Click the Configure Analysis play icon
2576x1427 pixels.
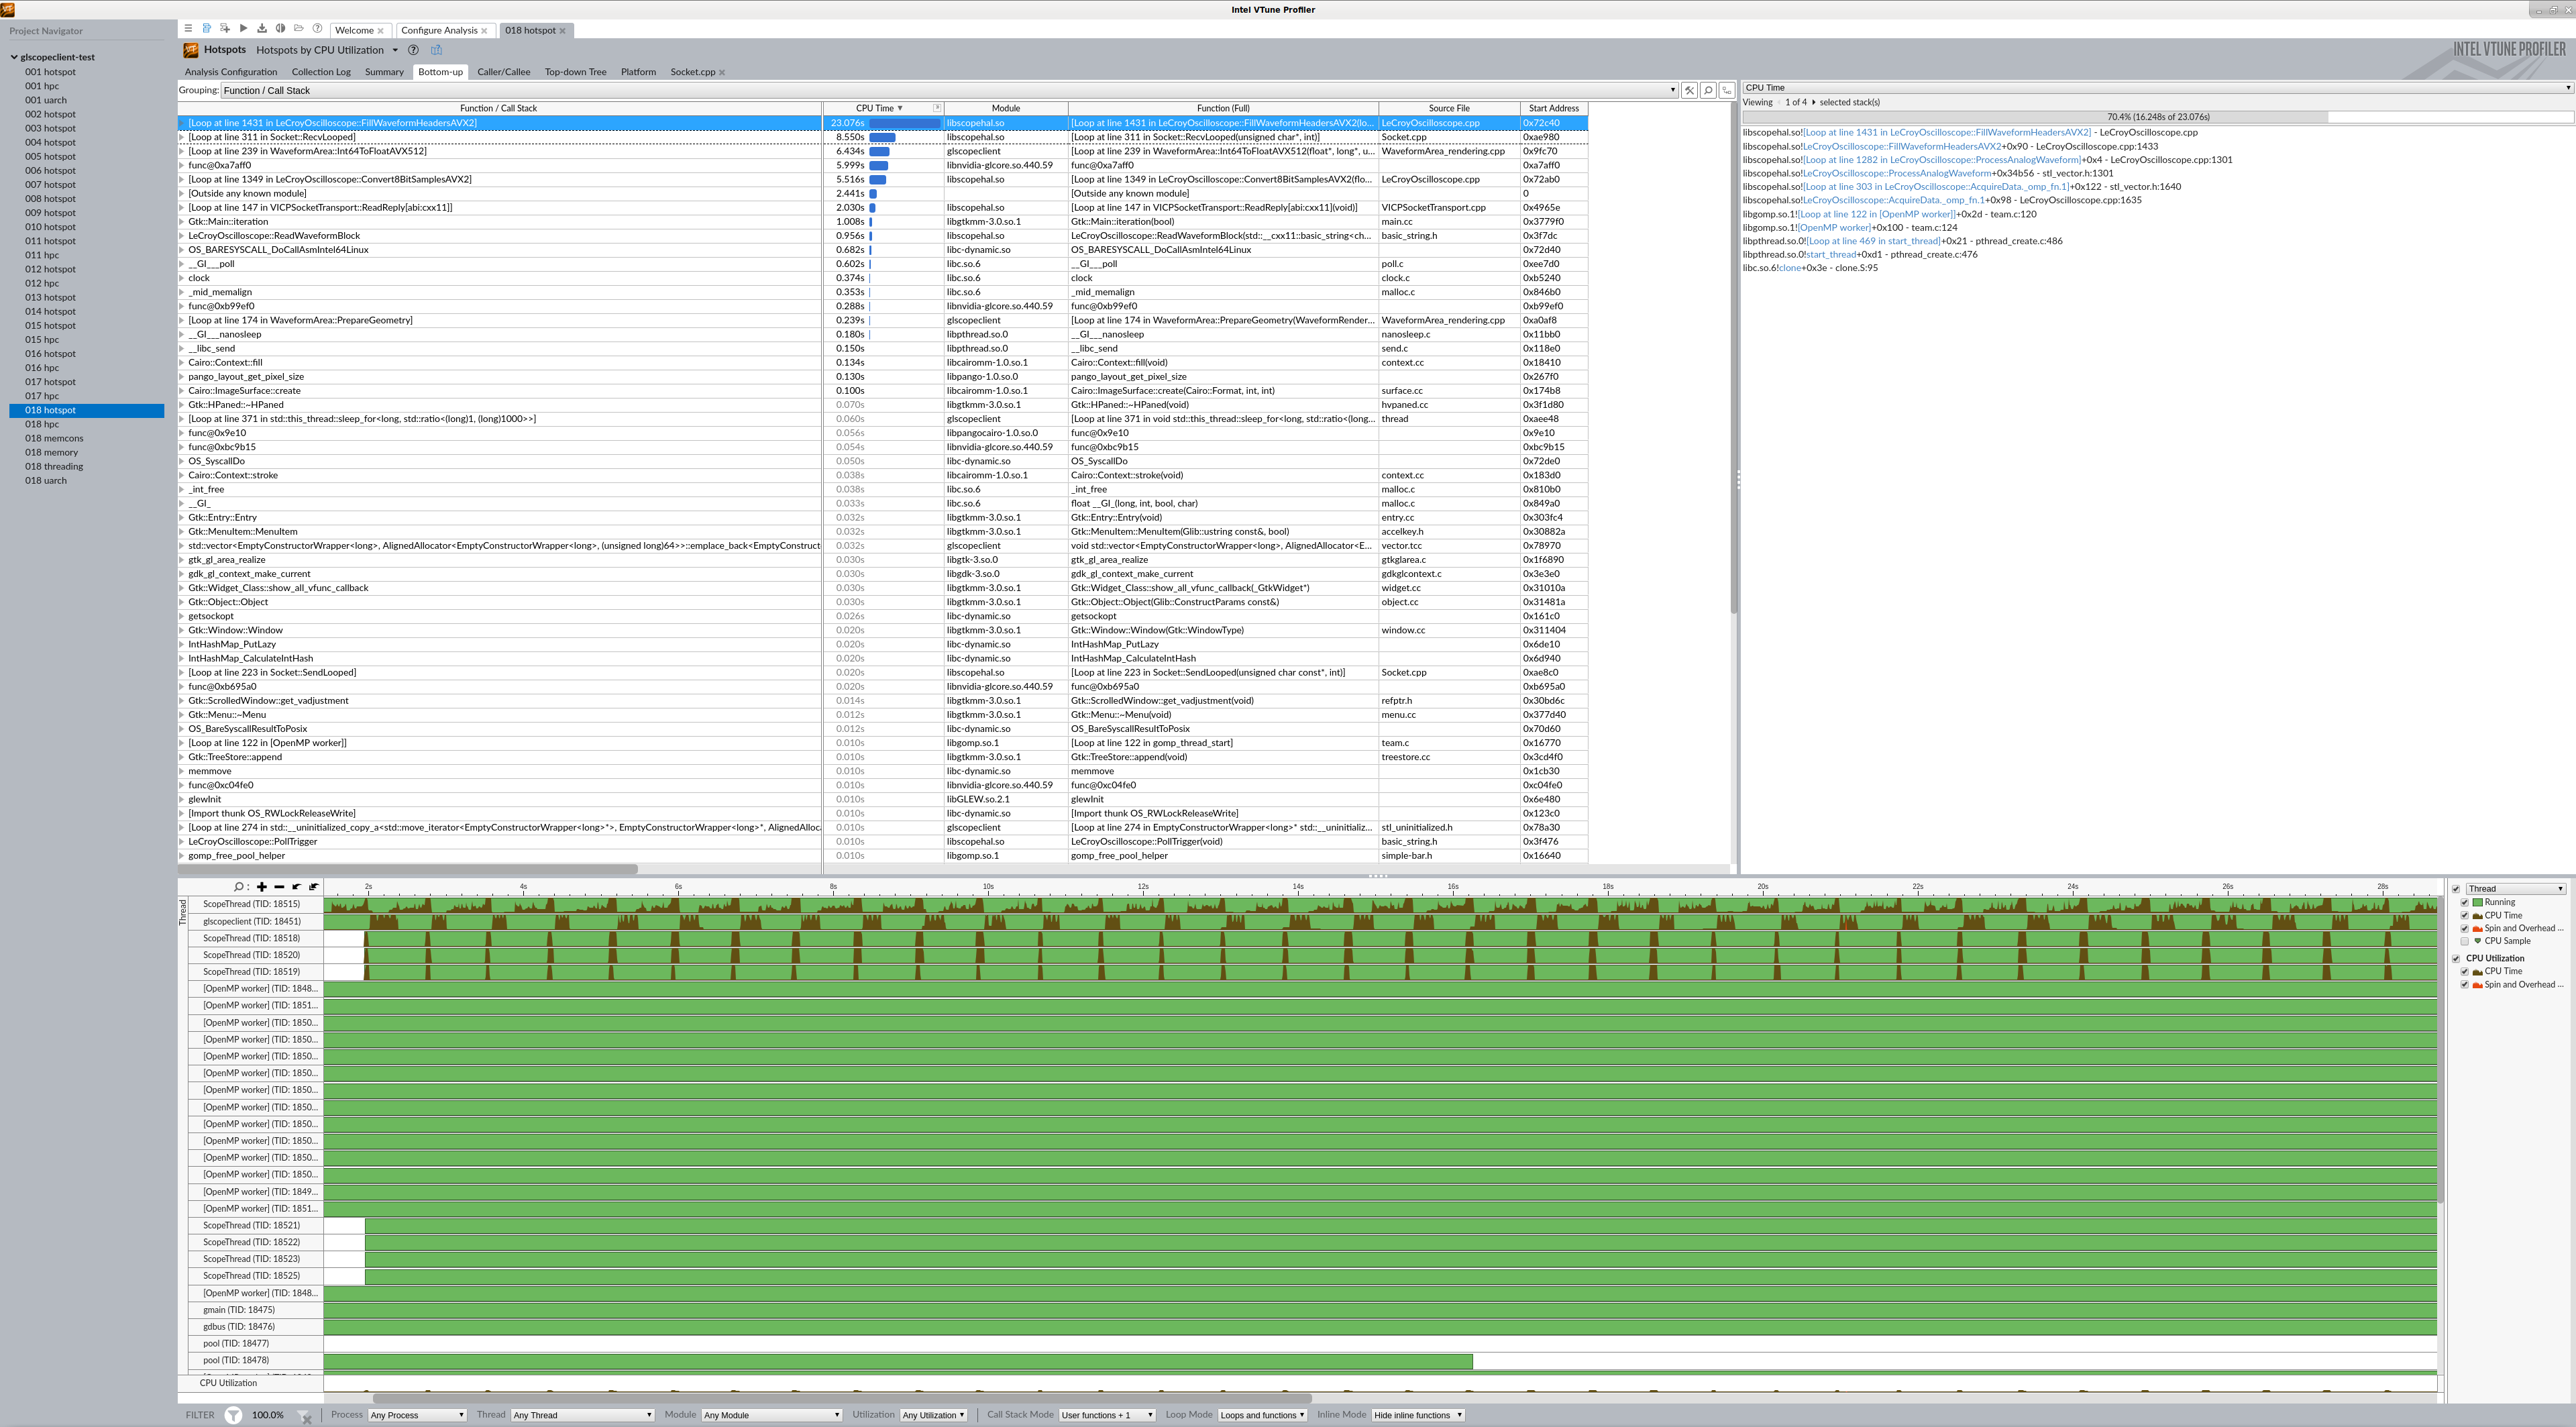pos(243,29)
